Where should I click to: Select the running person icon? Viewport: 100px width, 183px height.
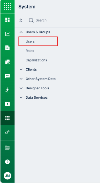tap(7, 90)
